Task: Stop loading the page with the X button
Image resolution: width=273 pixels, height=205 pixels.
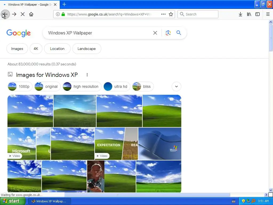Action: tap(23, 14)
